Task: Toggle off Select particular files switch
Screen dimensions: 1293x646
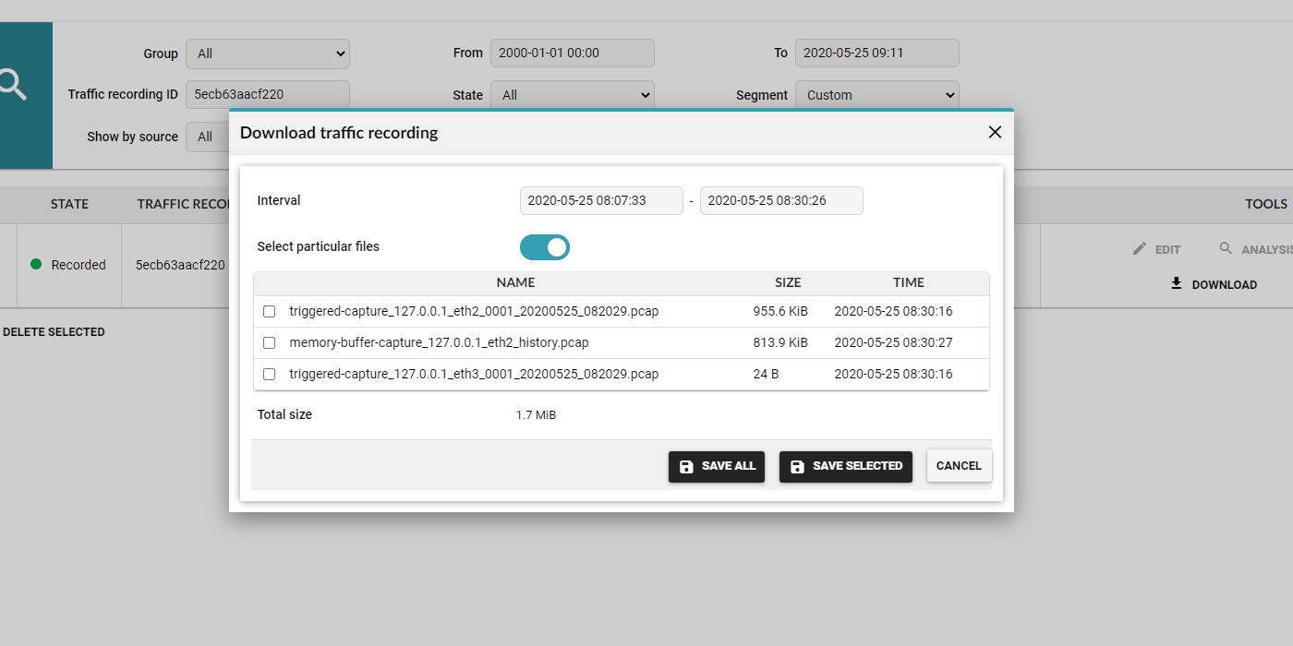Action: pos(545,247)
